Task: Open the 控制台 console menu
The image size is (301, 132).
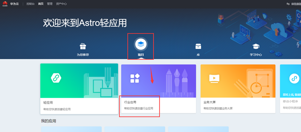Action: click(x=31, y=4)
